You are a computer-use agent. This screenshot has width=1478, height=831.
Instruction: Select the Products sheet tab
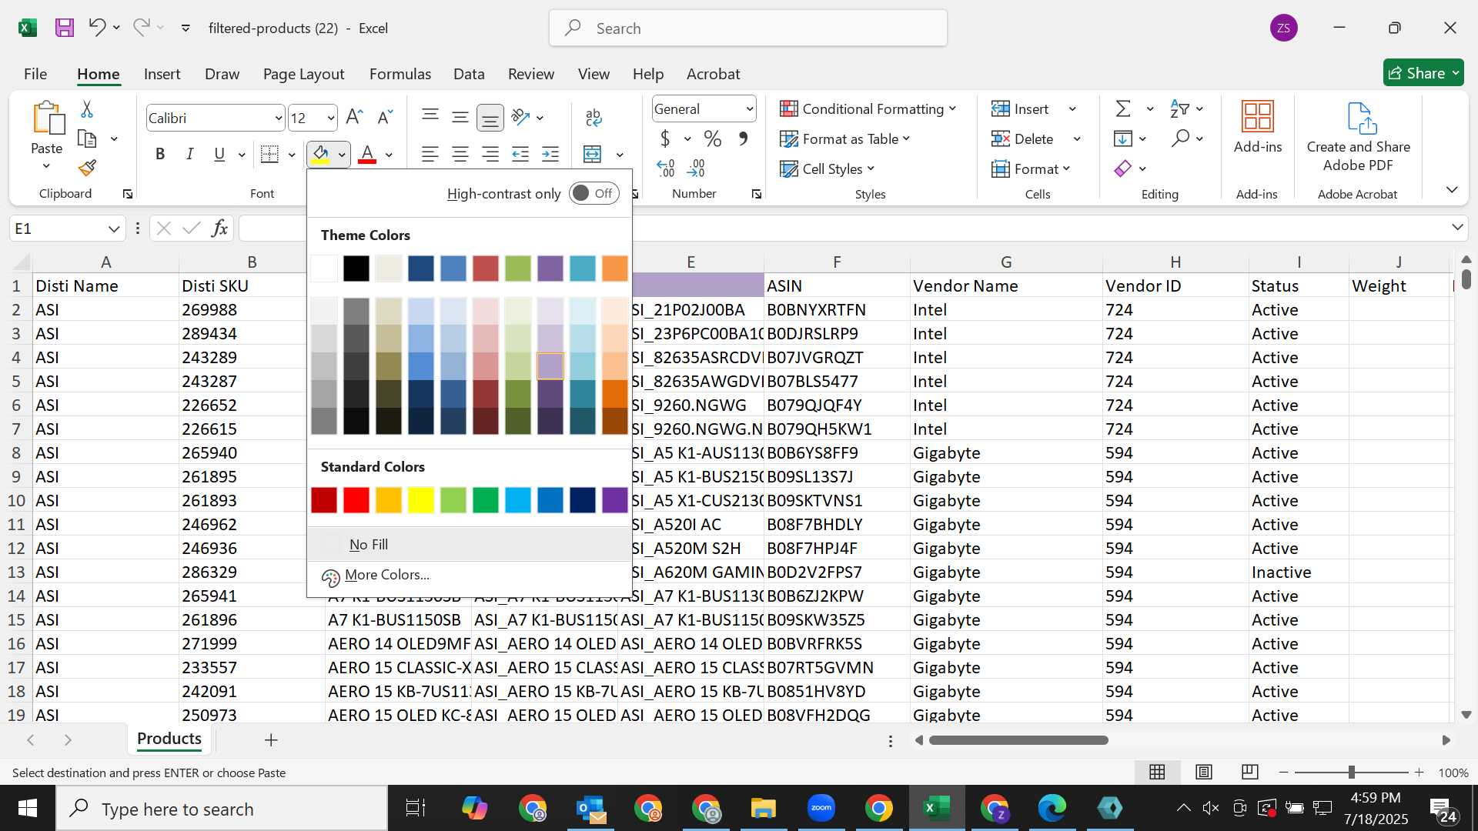169,739
